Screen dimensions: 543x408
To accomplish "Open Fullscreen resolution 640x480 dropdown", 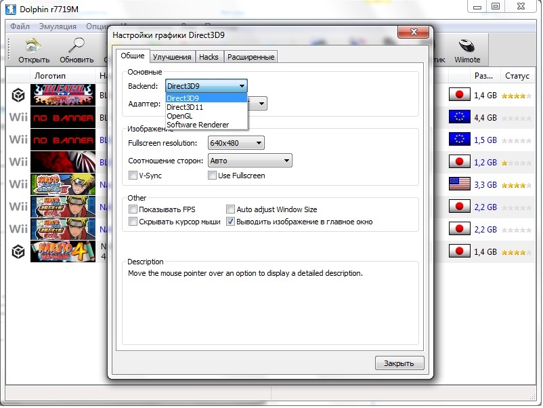I will click(236, 143).
